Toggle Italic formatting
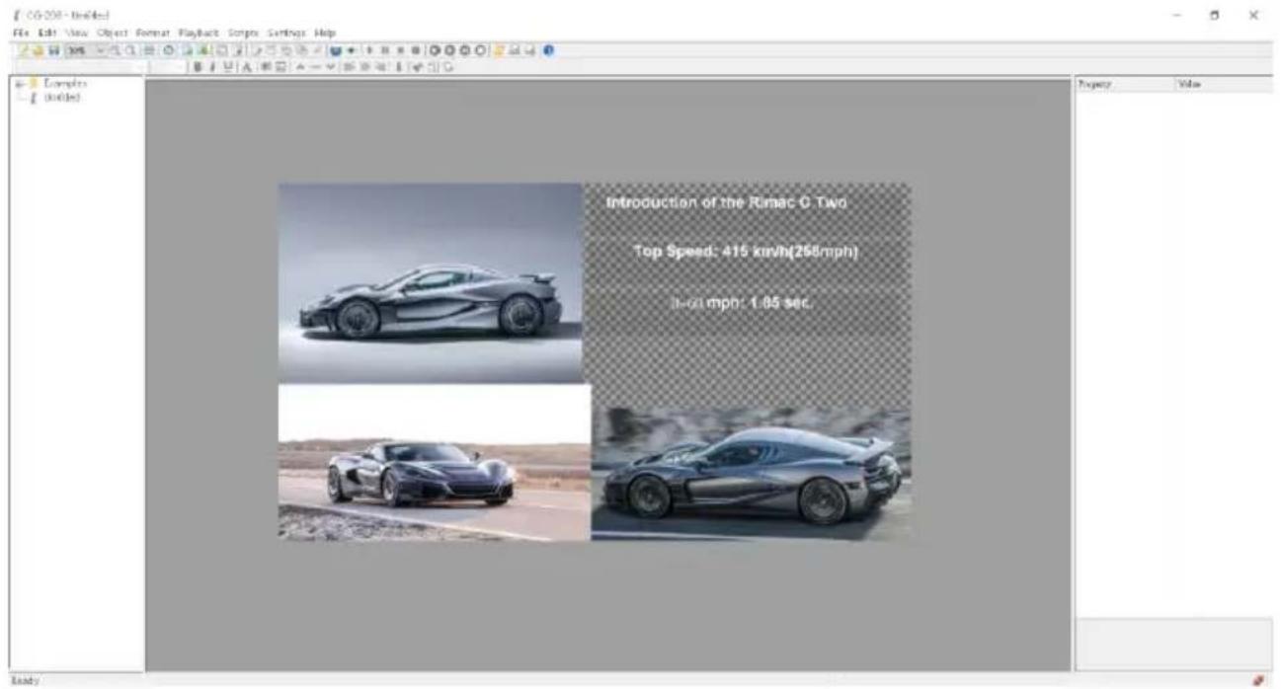 (210, 66)
